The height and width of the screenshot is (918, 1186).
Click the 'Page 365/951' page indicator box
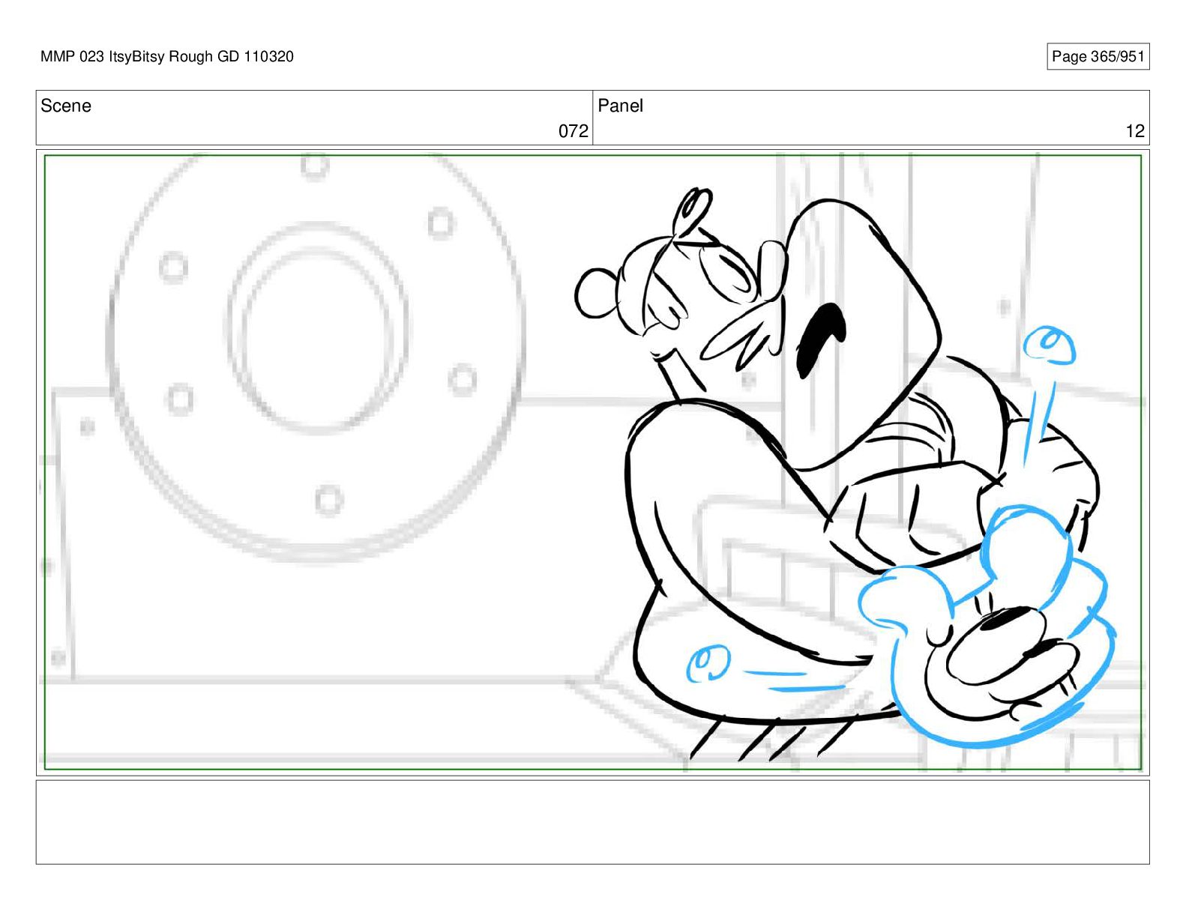coord(1098,57)
